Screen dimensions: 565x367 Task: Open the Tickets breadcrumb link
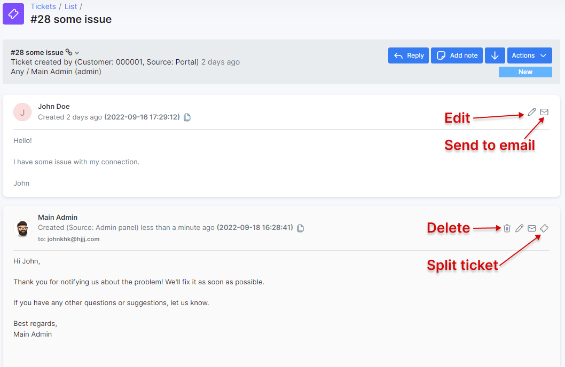point(43,6)
